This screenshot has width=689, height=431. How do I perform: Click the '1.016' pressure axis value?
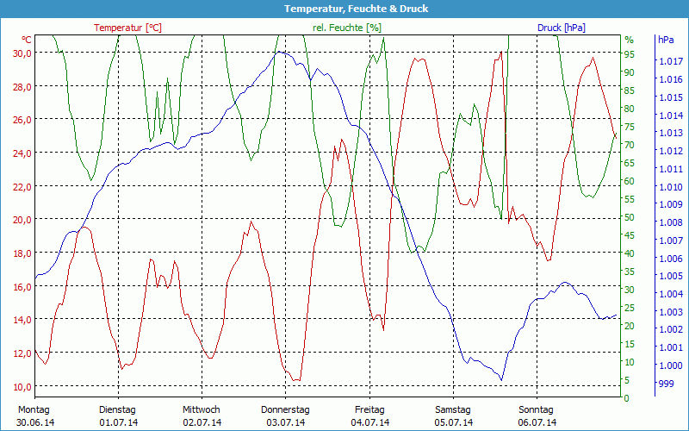click(x=671, y=79)
